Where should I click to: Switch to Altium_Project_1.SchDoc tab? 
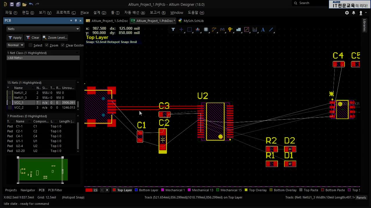(x=107, y=21)
